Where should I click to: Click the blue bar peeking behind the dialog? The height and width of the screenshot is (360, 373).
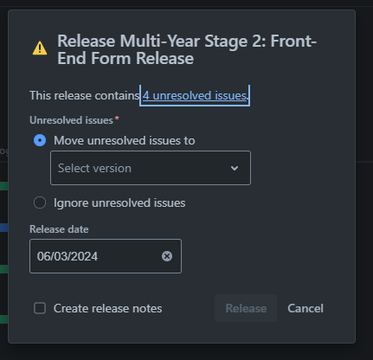[x=3, y=228]
